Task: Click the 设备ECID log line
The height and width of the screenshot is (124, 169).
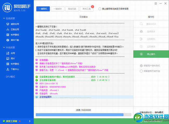Action: coord(53,87)
